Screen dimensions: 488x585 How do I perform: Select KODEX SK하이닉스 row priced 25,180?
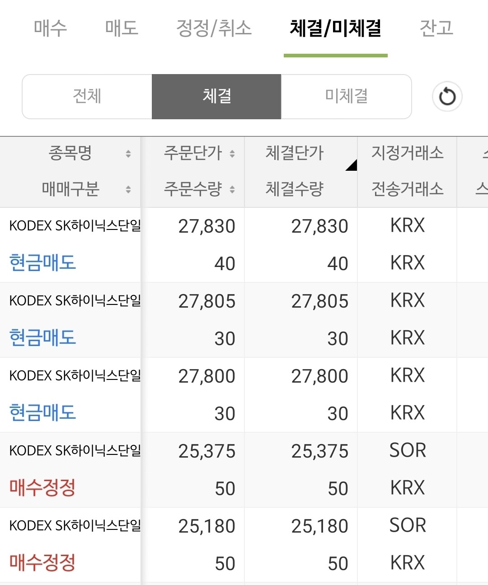point(244,545)
